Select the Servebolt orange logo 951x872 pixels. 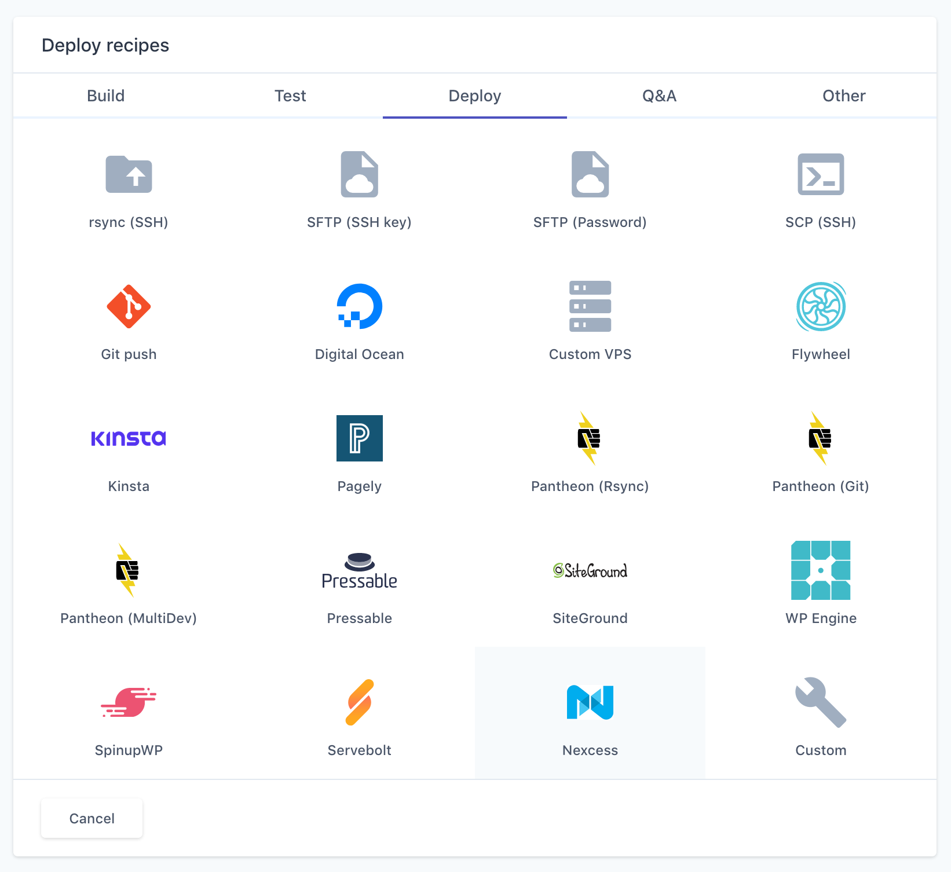tap(359, 702)
